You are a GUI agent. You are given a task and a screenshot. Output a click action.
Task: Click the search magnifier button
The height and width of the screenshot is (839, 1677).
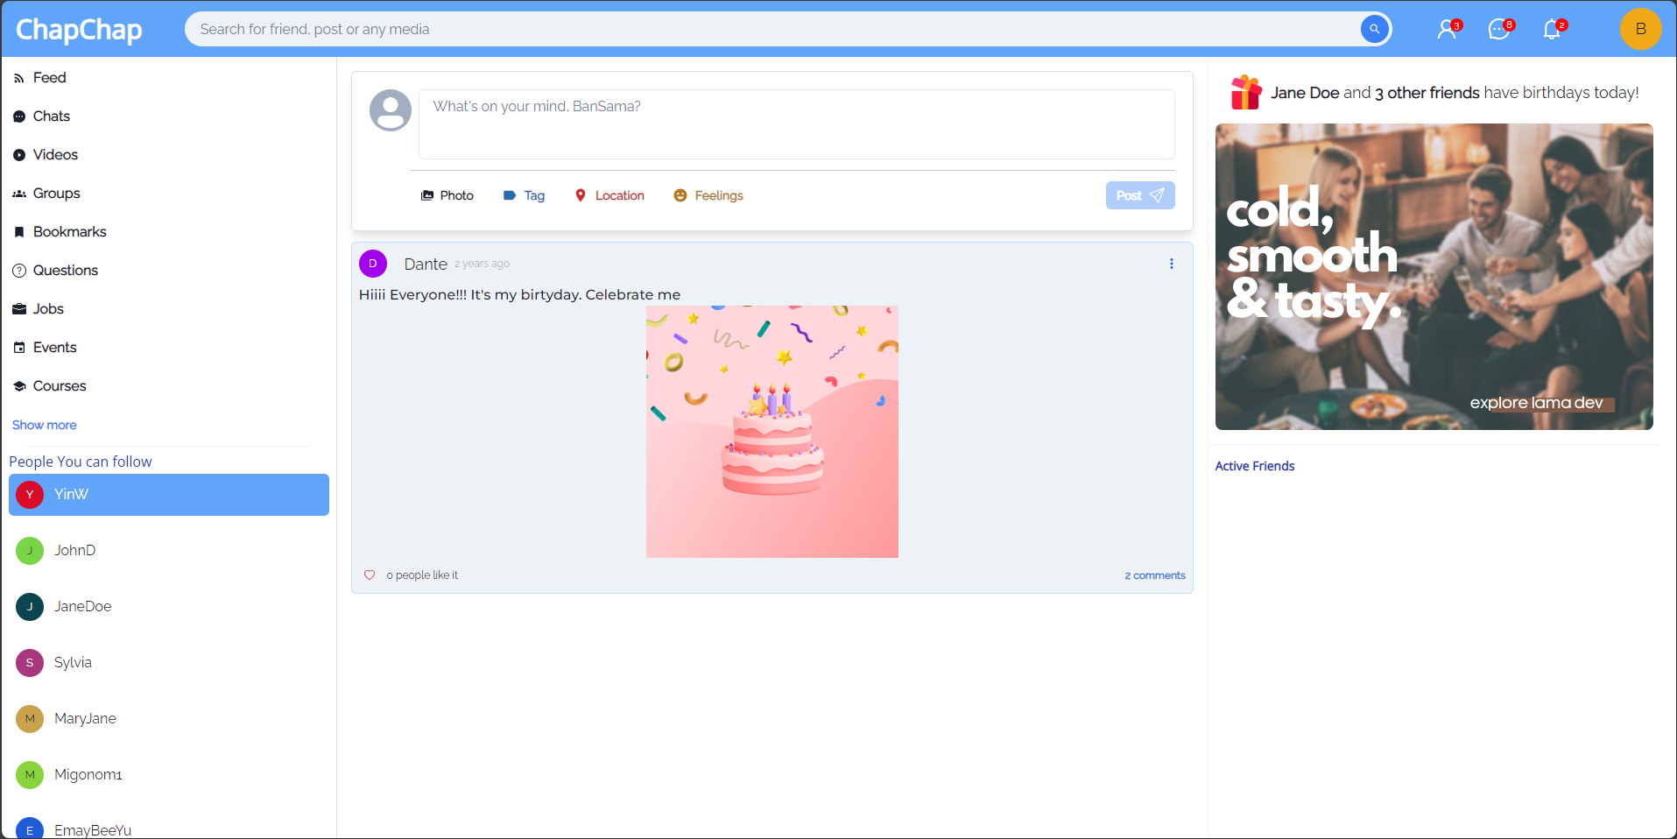[x=1374, y=29]
